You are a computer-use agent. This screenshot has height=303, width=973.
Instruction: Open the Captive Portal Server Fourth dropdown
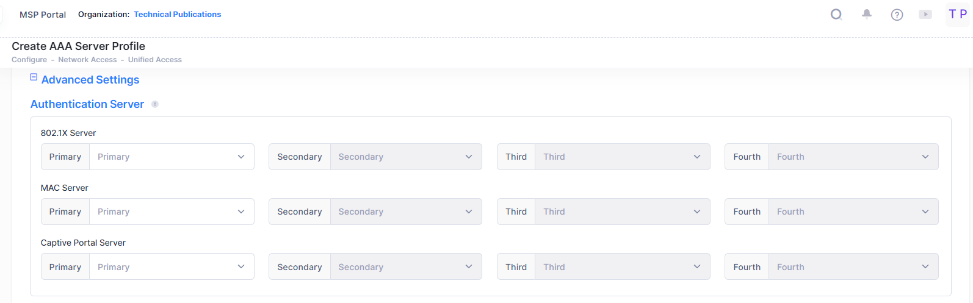pyautogui.click(x=853, y=267)
